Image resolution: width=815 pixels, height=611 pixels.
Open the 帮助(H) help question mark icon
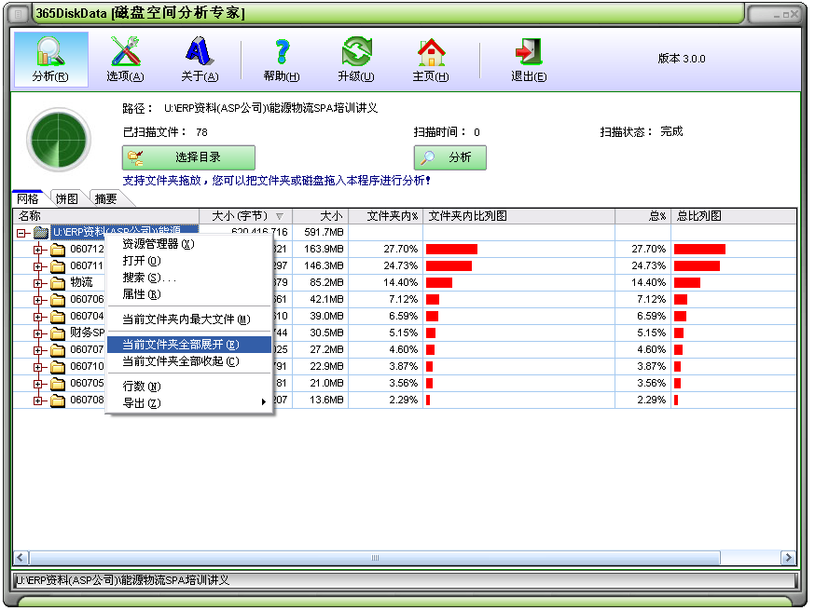pos(282,60)
